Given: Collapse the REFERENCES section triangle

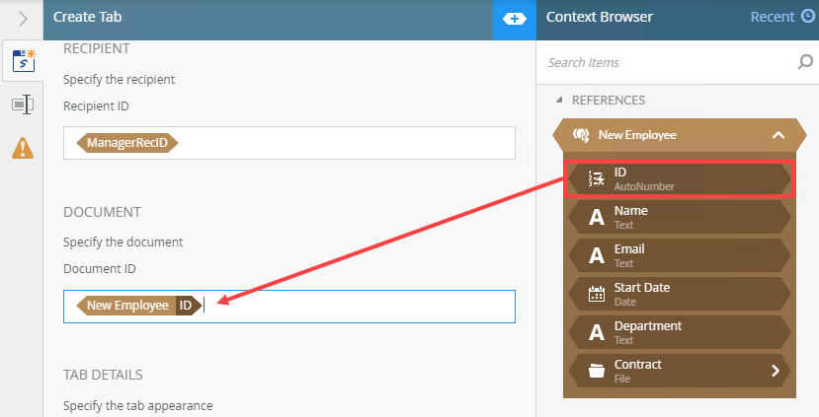Looking at the screenshot, I should (559, 101).
